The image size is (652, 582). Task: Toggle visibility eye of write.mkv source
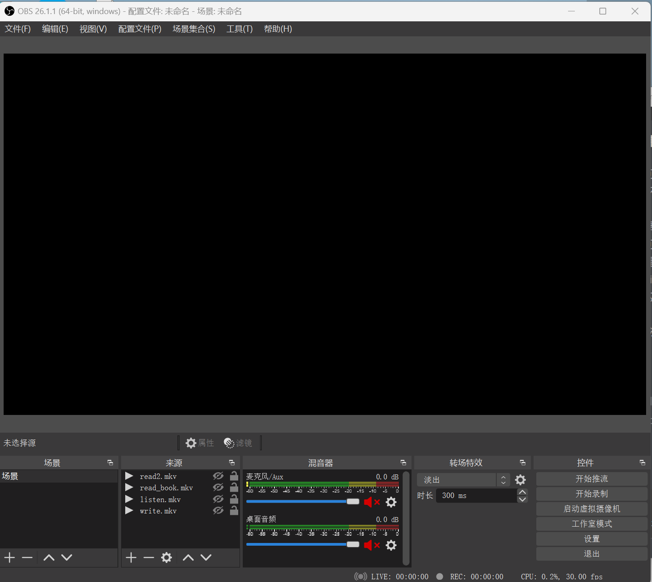pos(218,510)
